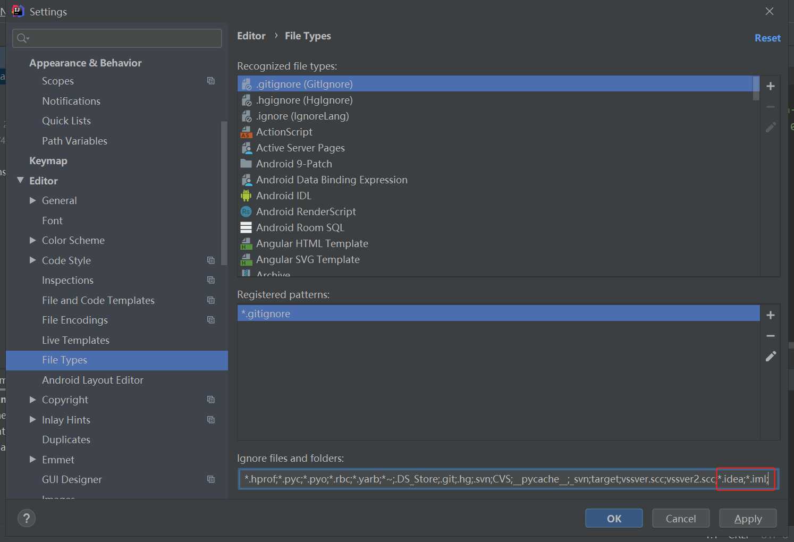Select Android Data Binding Expression type
The width and height of the screenshot is (794, 542).
[495, 180]
